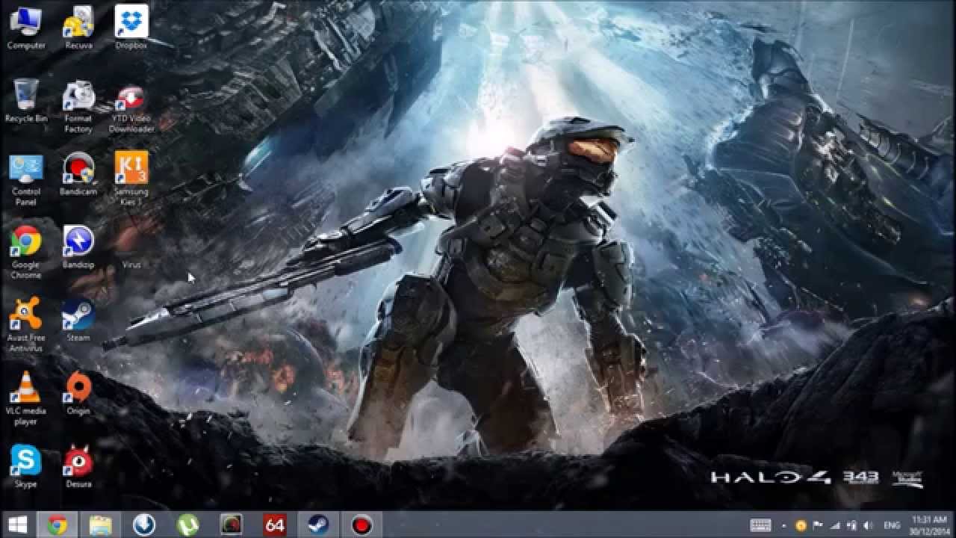This screenshot has height=538, width=956.
Task: Select the Format Factory shortcut
Action: 78,106
